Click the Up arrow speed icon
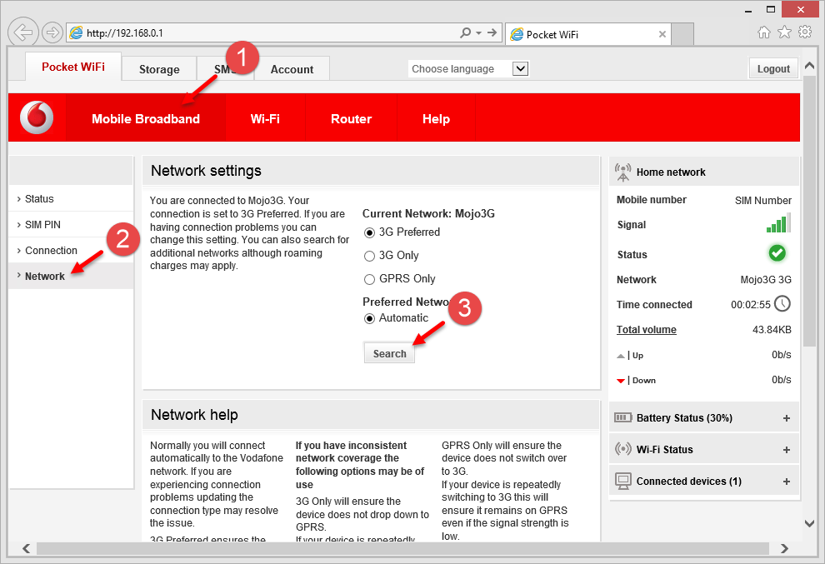This screenshot has width=825, height=564. [621, 357]
